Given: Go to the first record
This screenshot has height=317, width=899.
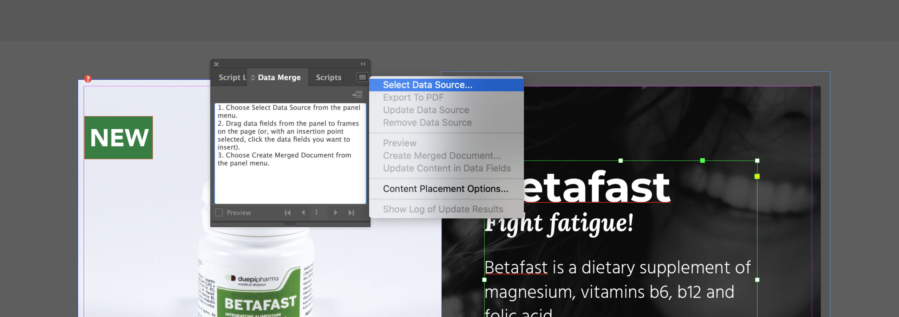Looking at the screenshot, I should coord(288,213).
